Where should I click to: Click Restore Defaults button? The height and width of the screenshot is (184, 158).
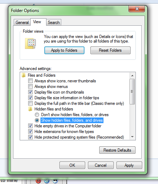click(117, 150)
